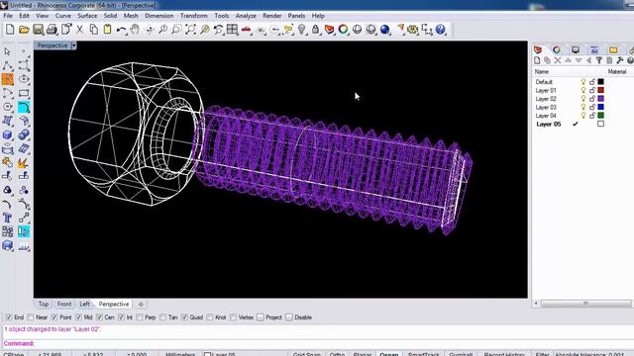Enable the Project osnap checkbox

coord(261,317)
